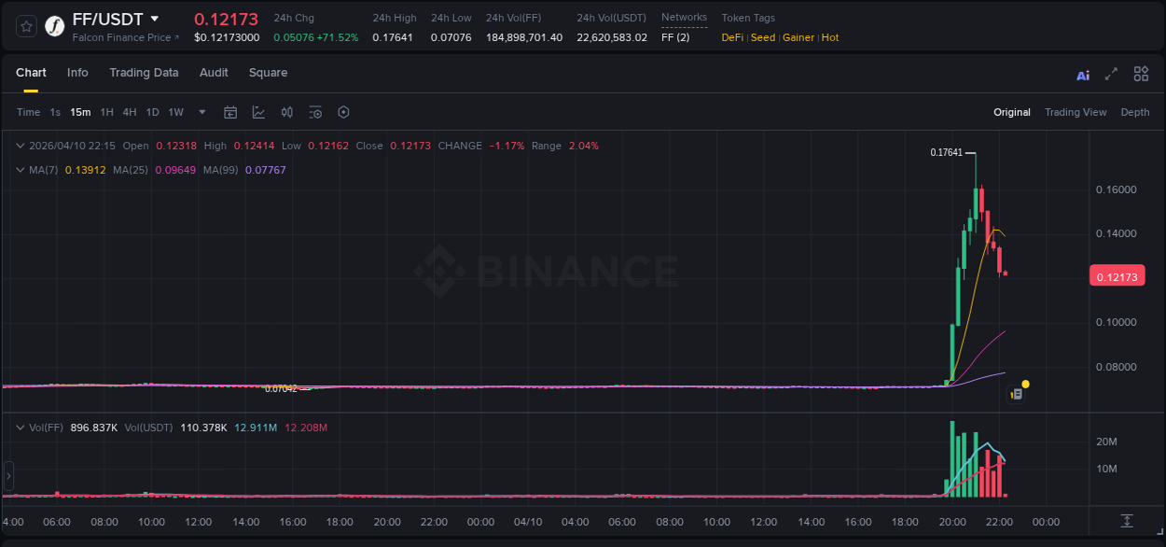Open the indicator settings icon

tap(315, 111)
